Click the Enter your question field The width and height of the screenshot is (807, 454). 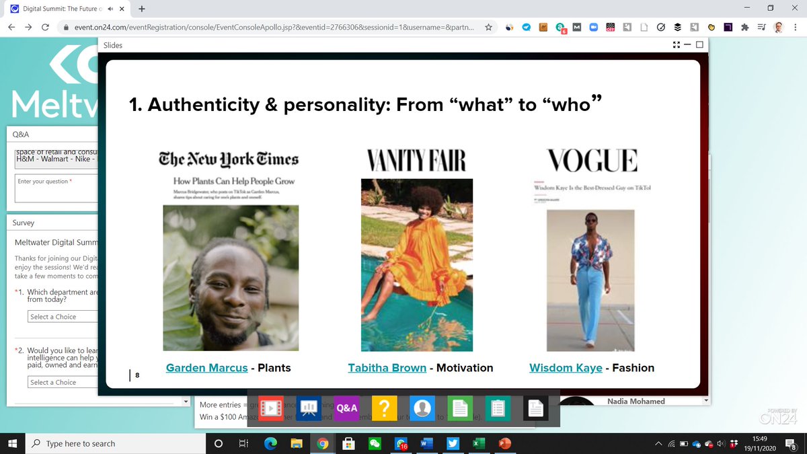pyautogui.click(x=56, y=188)
